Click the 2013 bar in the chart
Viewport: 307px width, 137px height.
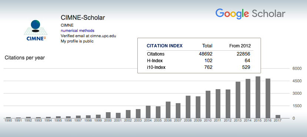click(238, 100)
